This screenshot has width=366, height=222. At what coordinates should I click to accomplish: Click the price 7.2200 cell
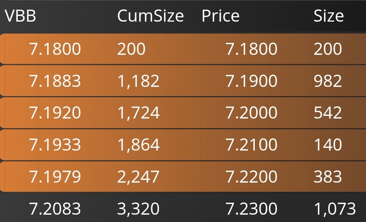(251, 176)
